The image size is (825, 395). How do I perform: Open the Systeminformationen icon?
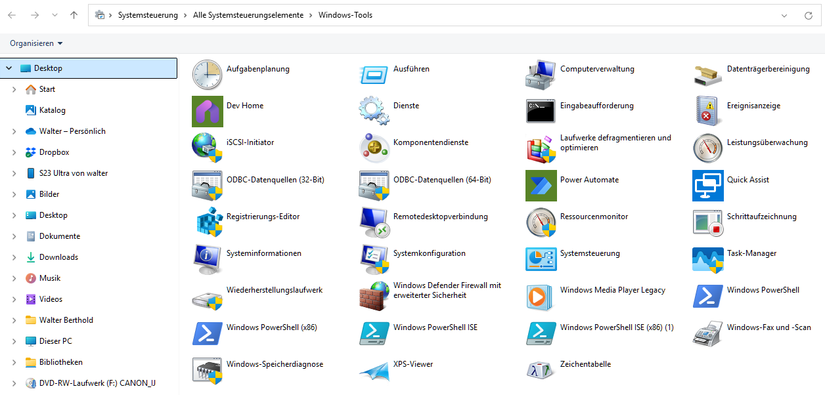tap(208, 259)
